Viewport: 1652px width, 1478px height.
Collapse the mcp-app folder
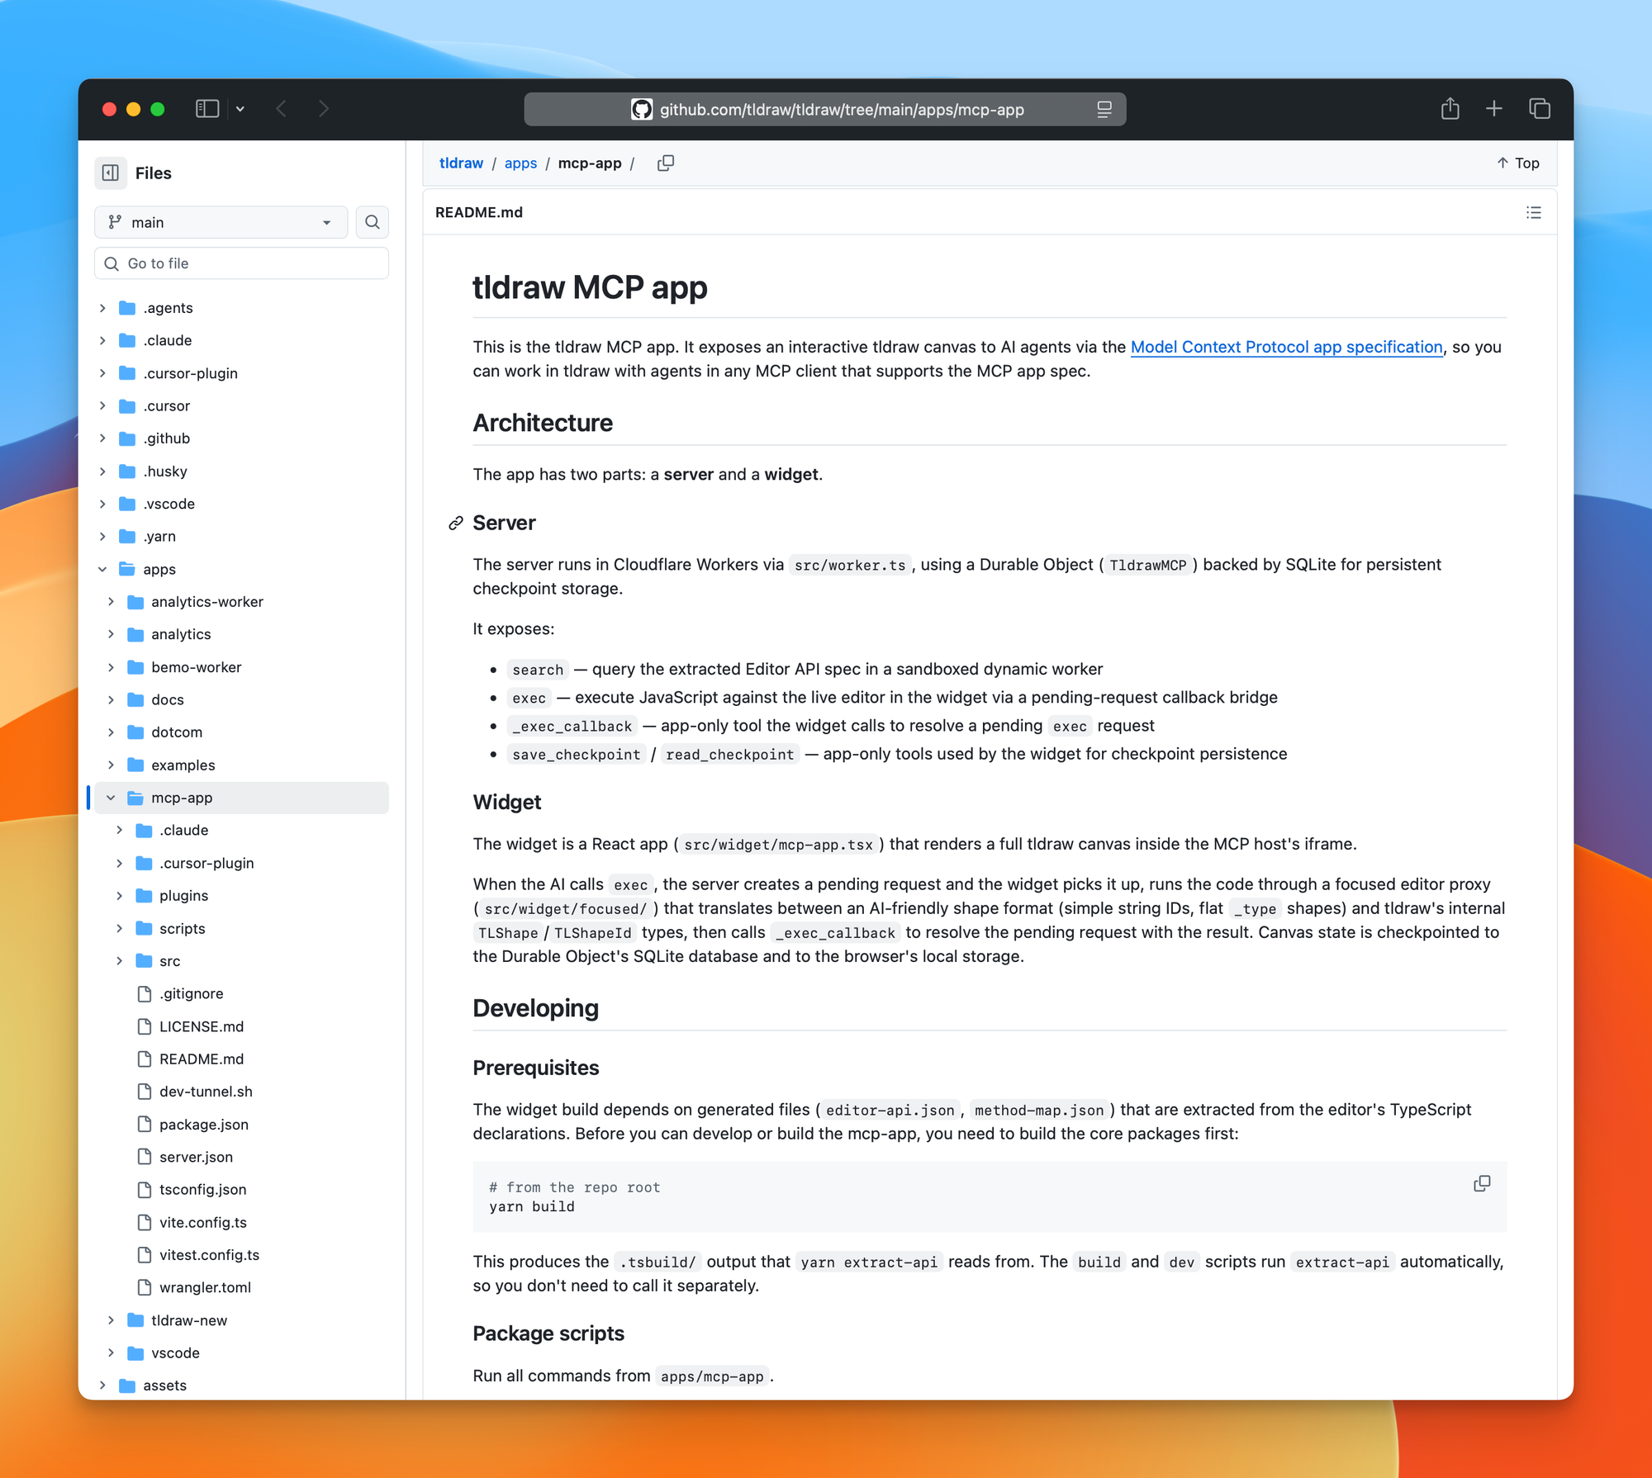point(111,798)
